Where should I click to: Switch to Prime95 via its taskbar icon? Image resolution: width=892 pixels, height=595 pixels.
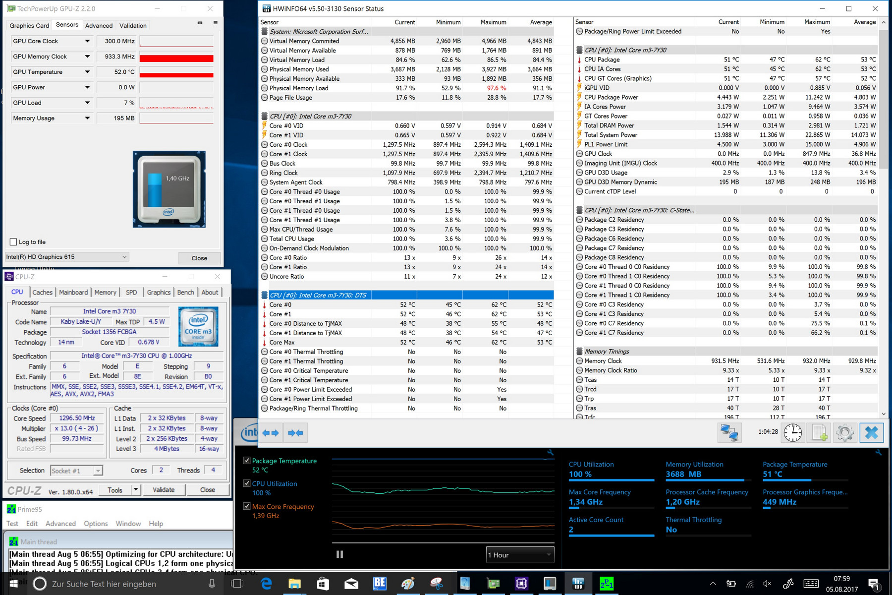click(x=607, y=584)
